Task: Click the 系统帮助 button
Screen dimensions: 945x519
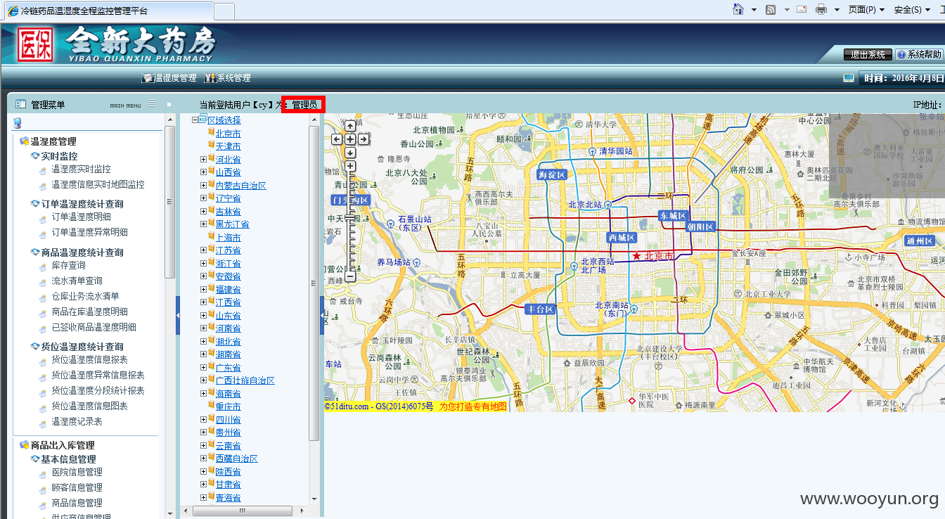Action: click(x=918, y=54)
